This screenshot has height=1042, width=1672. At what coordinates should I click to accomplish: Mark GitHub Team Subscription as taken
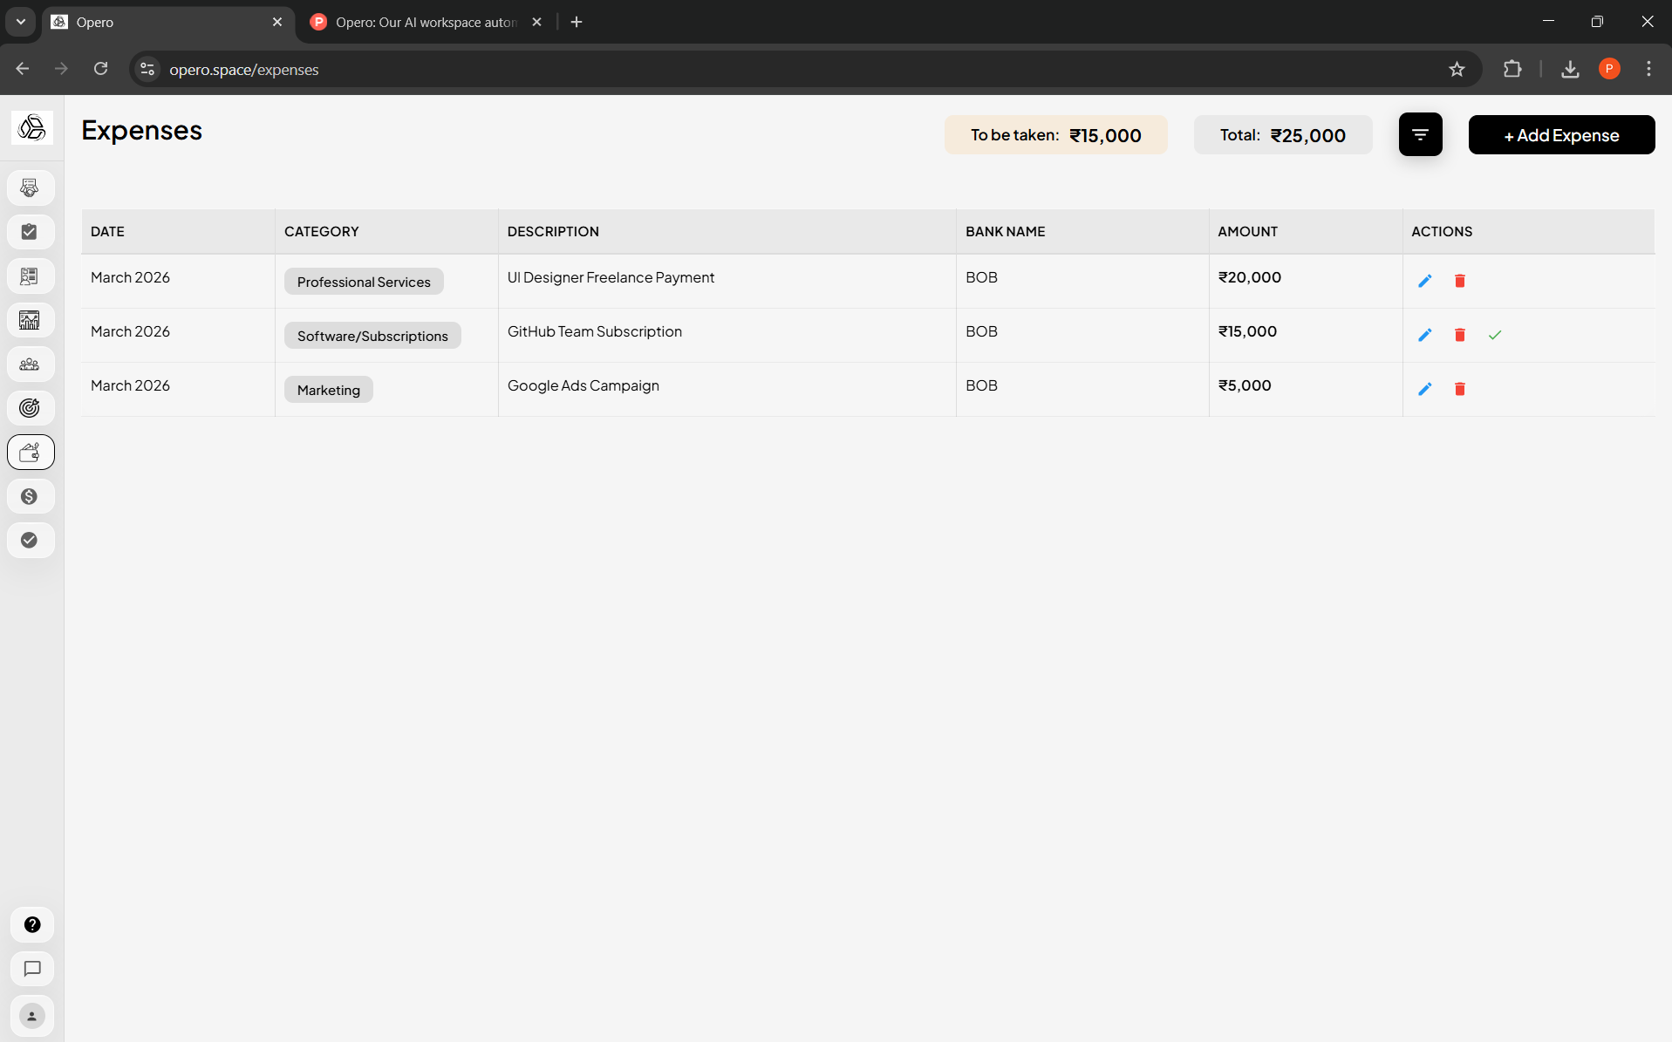1494,335
